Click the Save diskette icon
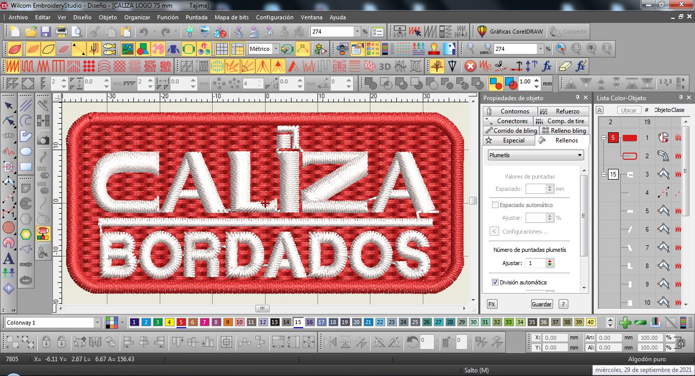 click(x=46, y=32)
